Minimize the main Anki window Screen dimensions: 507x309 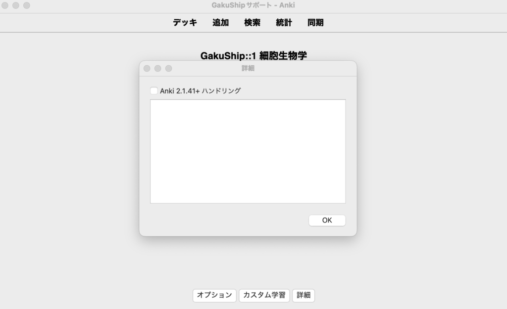[16, 5]
